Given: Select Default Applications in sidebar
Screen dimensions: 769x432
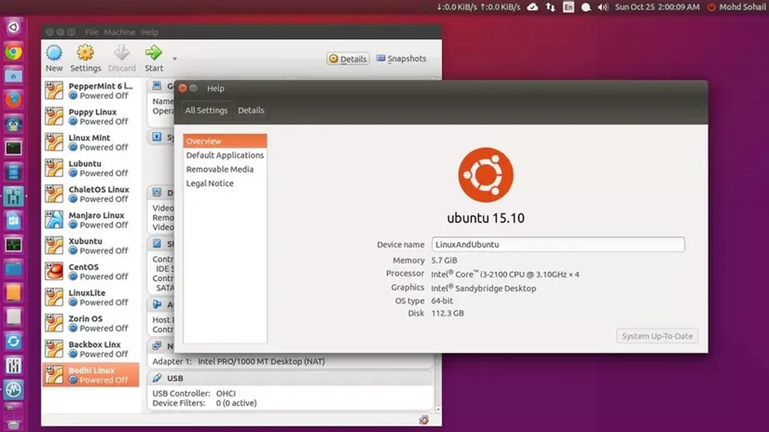Looking at the screenshot, I should click(225, 155).
